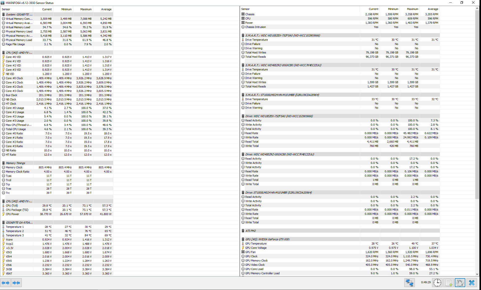Reset min/max values using the clock icon
The height and width of the screenshot is (290, 481).
pos(437,283)
